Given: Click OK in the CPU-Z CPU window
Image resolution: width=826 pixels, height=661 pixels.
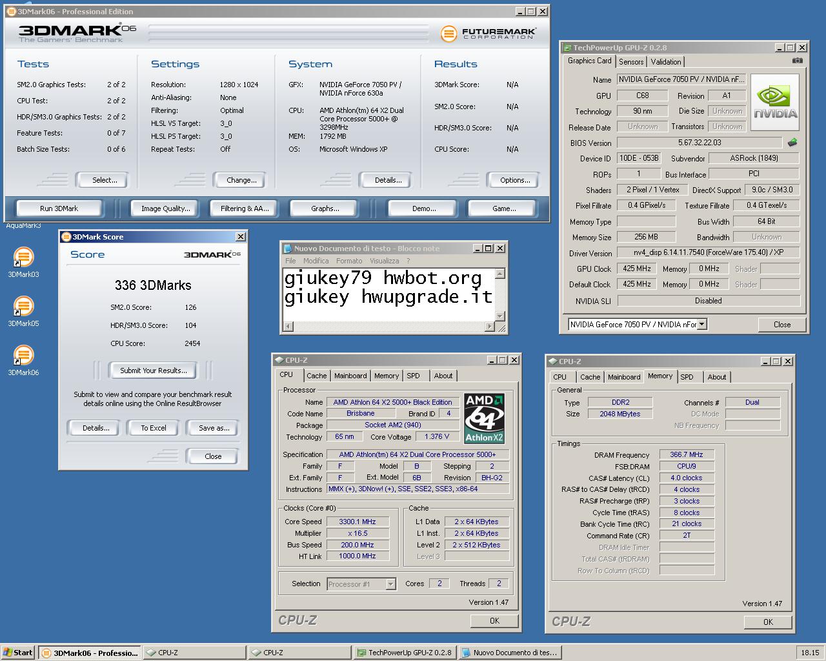Looking at the screenshot, I should (x=494, y=621).
